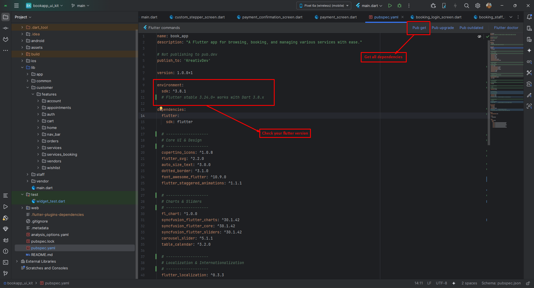Open the Pixel 6a device selector
Image resolution: width=534 pixels, height=288 pixels.
point(324,6)
